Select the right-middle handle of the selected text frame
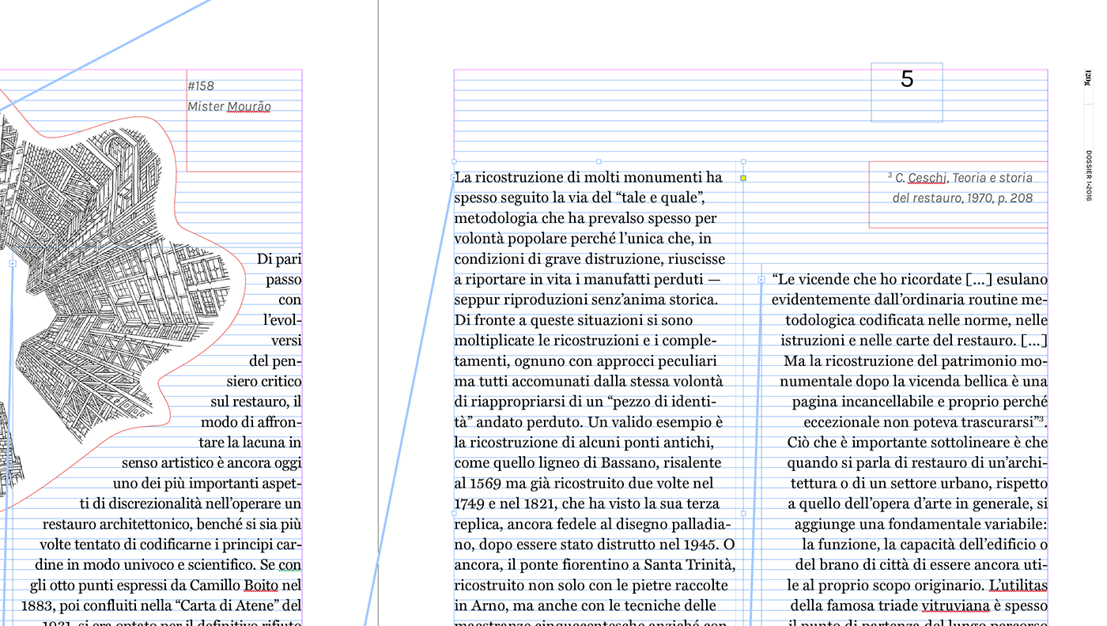1107x626 pixels. pos(743,513)
